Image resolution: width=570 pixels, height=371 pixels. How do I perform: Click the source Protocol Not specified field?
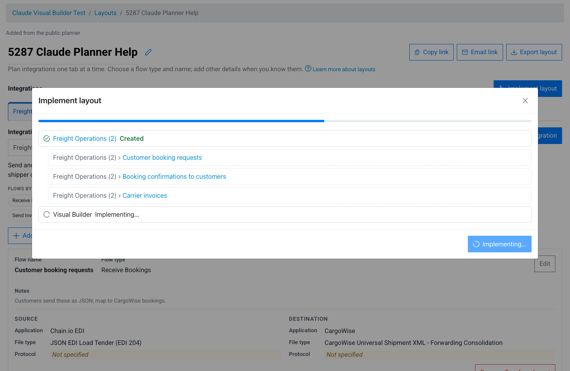pyautogui.click(x=165, y=354)
